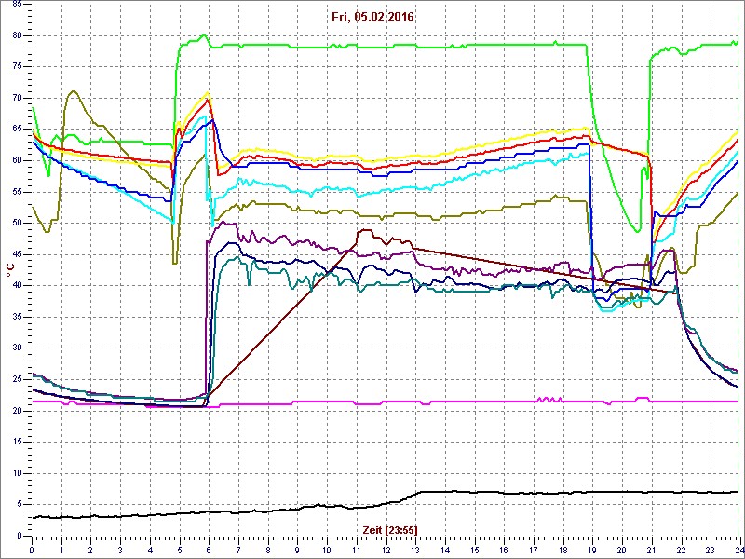This screenshot has height=559, width=745.
Task: Click the dark red curve's peak near hour 11
Action: click(365, 230)
